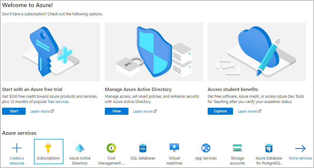Open the free services link
The height and width of the screenshot is (168, 314).
click(58, 102)
